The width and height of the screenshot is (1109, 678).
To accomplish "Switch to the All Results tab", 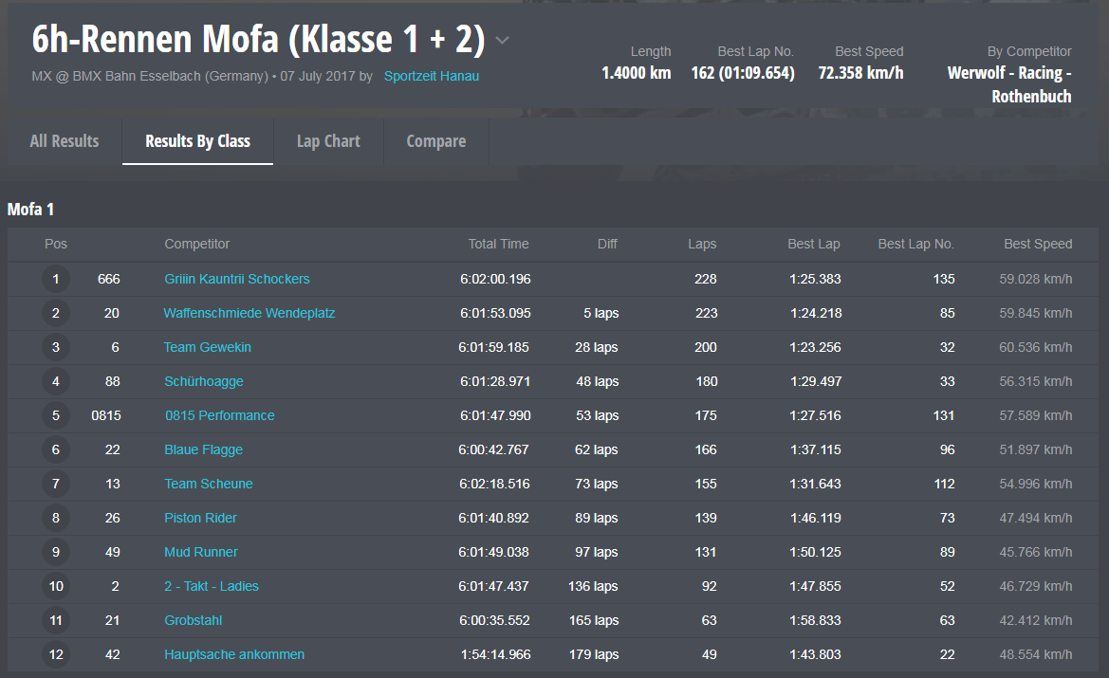I will click(65, 141).
